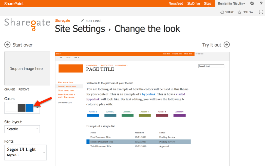The image size is (265, 166).
Task: Click the Site Settings title link
Action: 80,29
